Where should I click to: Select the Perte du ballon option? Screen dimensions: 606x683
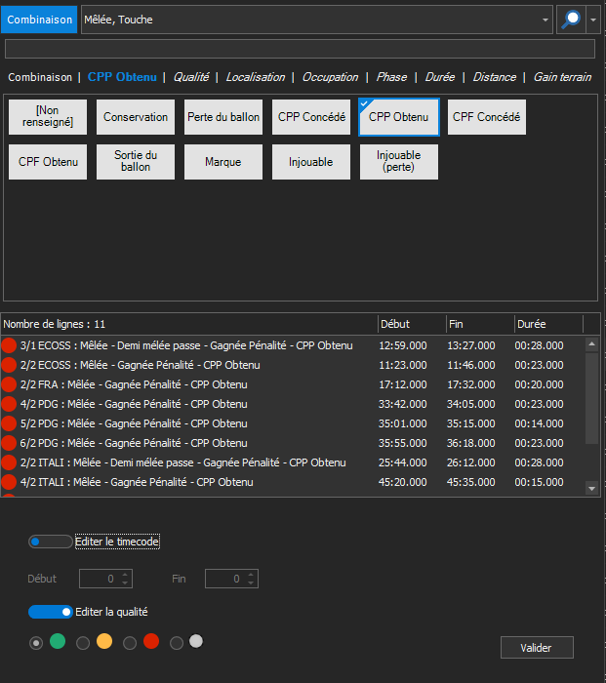click(223, 117)
